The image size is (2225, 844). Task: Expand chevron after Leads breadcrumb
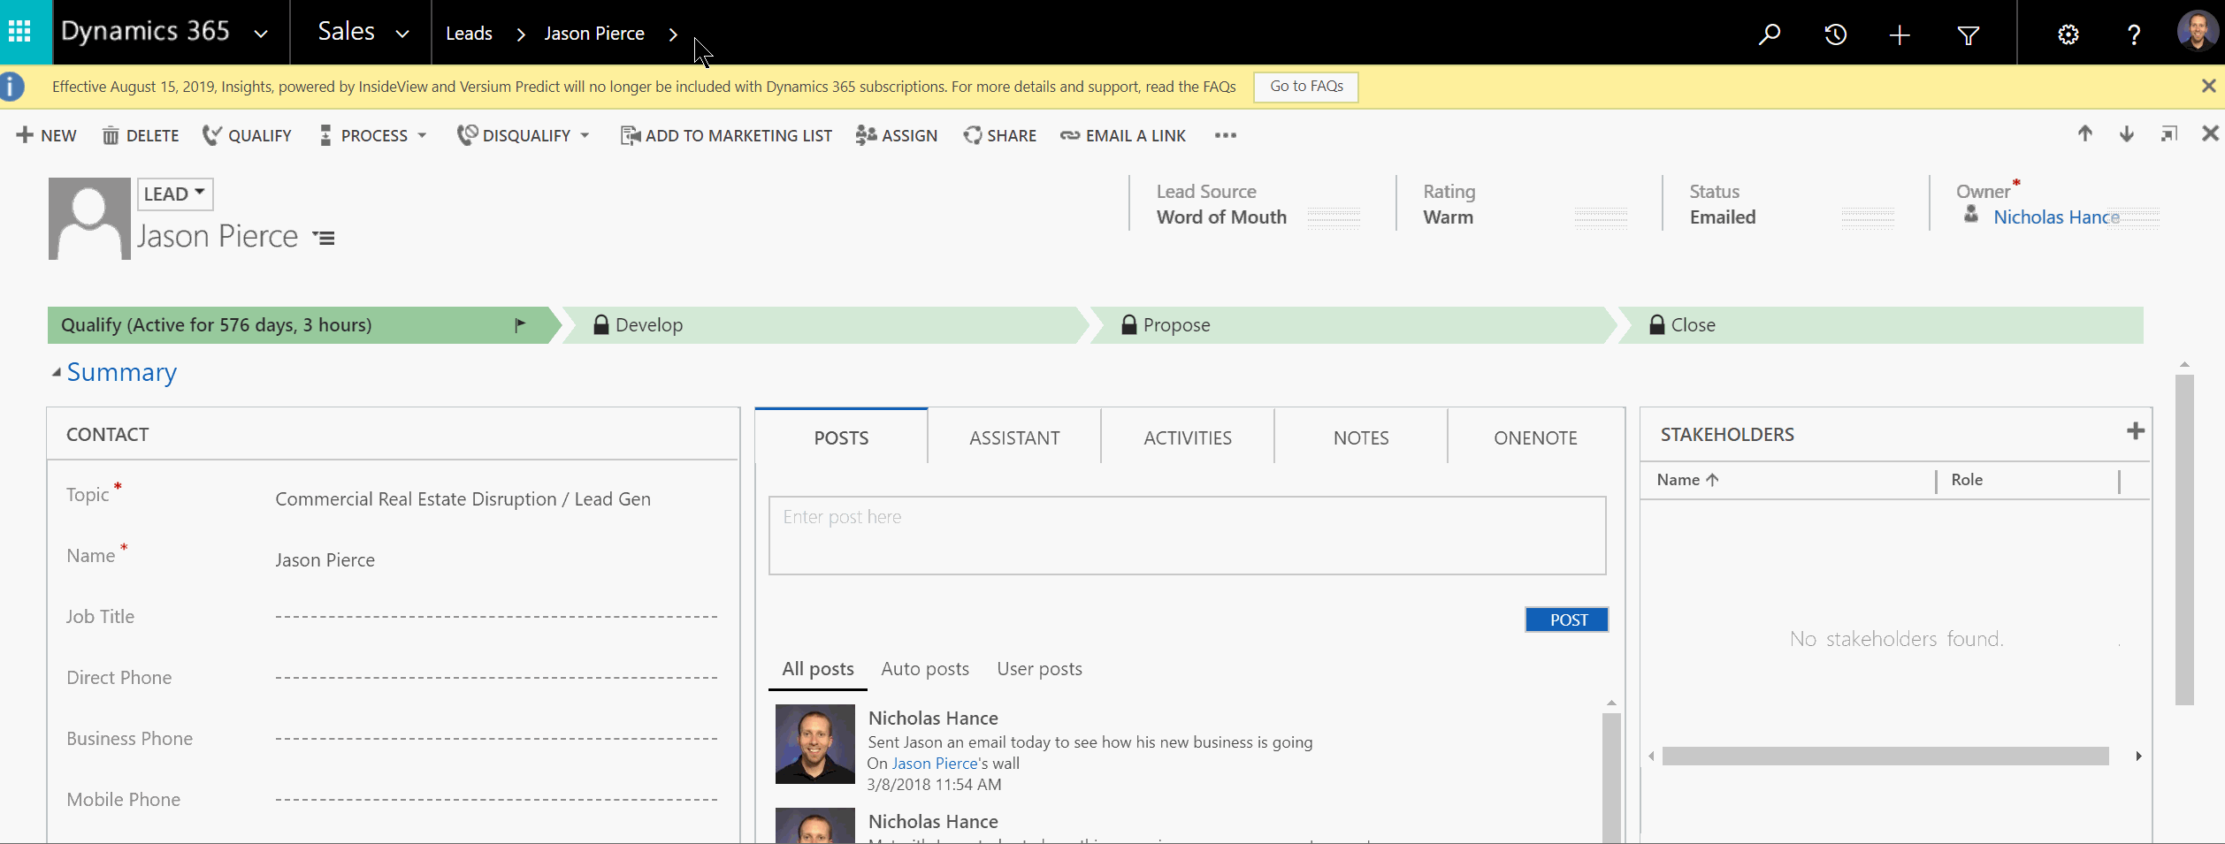point(521,34)
